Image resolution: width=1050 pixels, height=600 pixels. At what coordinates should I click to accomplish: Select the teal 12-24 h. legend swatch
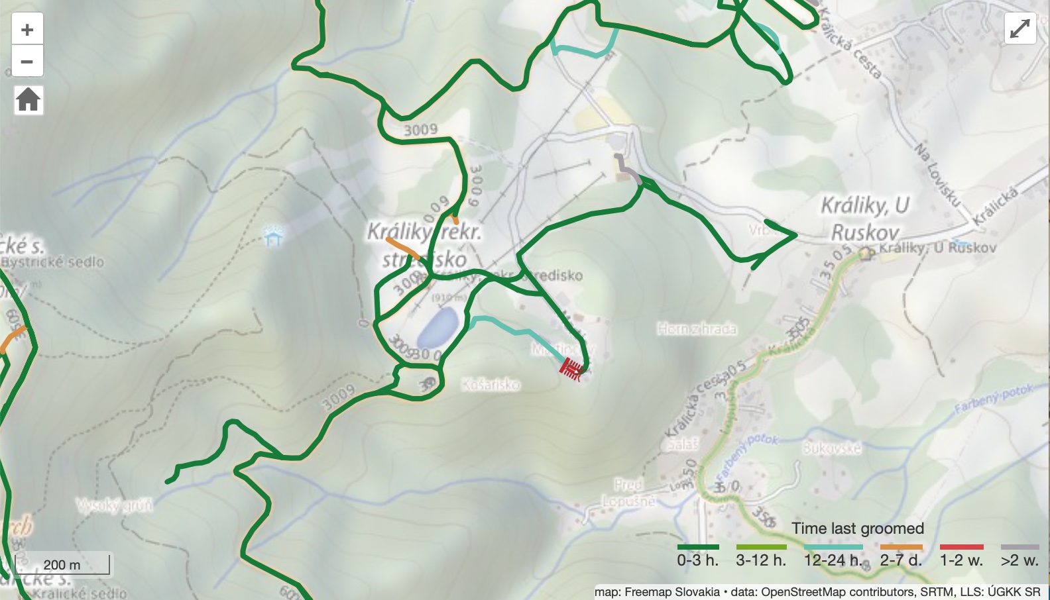[833, 547]
